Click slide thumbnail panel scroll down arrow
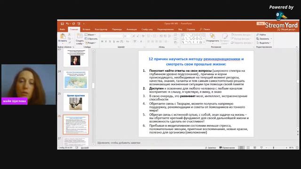The width and height of the screenshot is (301, 169). [x=93, y=144]
